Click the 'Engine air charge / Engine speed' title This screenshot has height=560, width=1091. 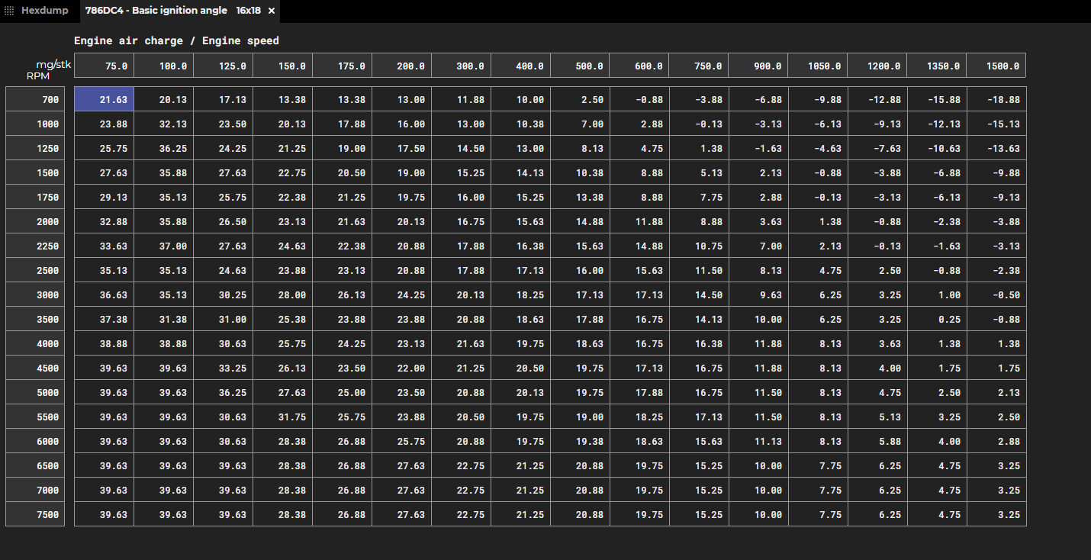pos(176,40)
